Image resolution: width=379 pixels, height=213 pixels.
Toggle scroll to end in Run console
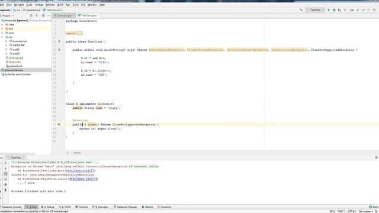pyautogui.click(x=5, y=179)
